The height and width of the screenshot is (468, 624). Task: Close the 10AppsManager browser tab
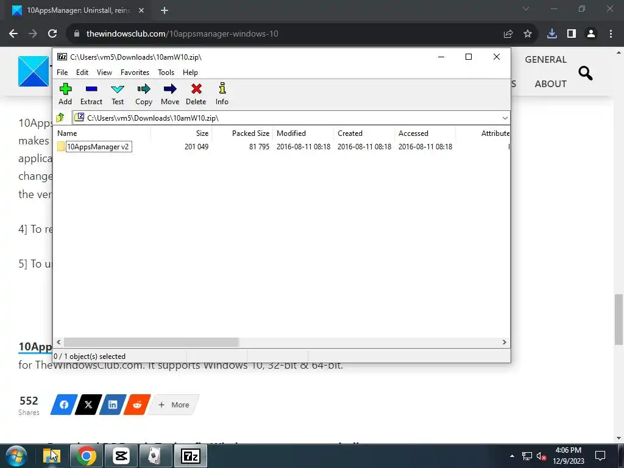141,11
